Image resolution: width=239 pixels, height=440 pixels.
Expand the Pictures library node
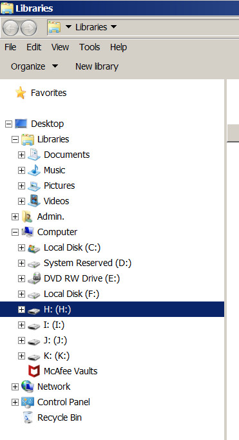pos(22,186)
